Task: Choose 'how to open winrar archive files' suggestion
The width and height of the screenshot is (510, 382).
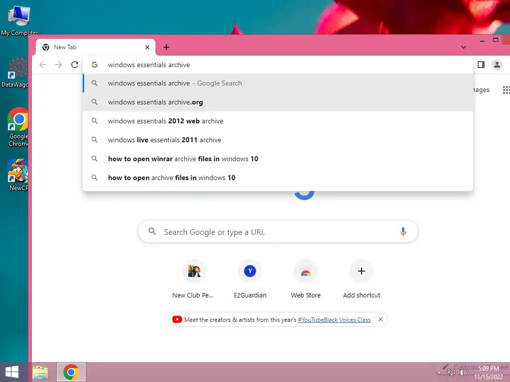Action: 278,159
